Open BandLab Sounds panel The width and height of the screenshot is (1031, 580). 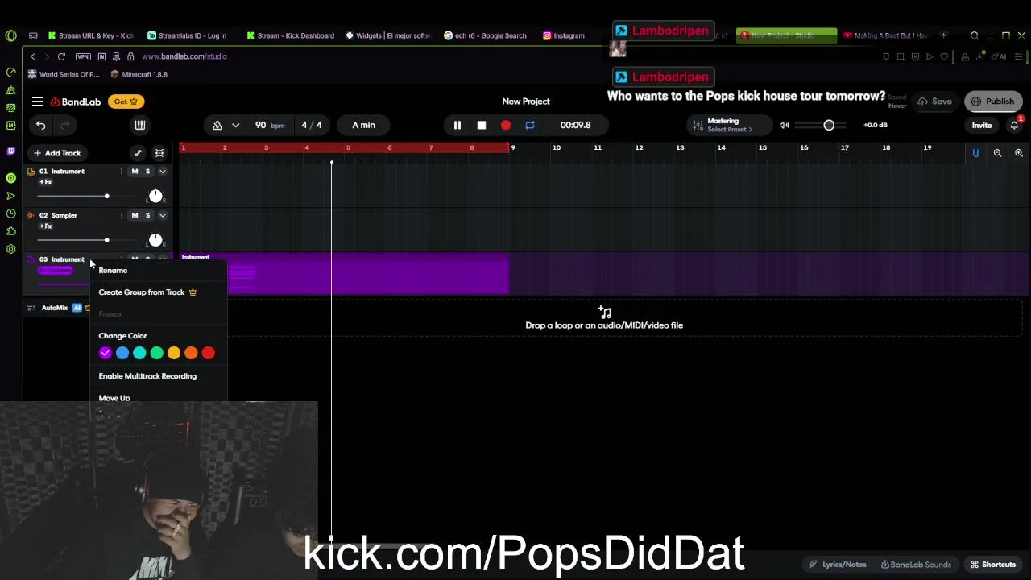(915, 565)
